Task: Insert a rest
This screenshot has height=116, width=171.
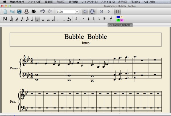Action: tap(76, 19)
